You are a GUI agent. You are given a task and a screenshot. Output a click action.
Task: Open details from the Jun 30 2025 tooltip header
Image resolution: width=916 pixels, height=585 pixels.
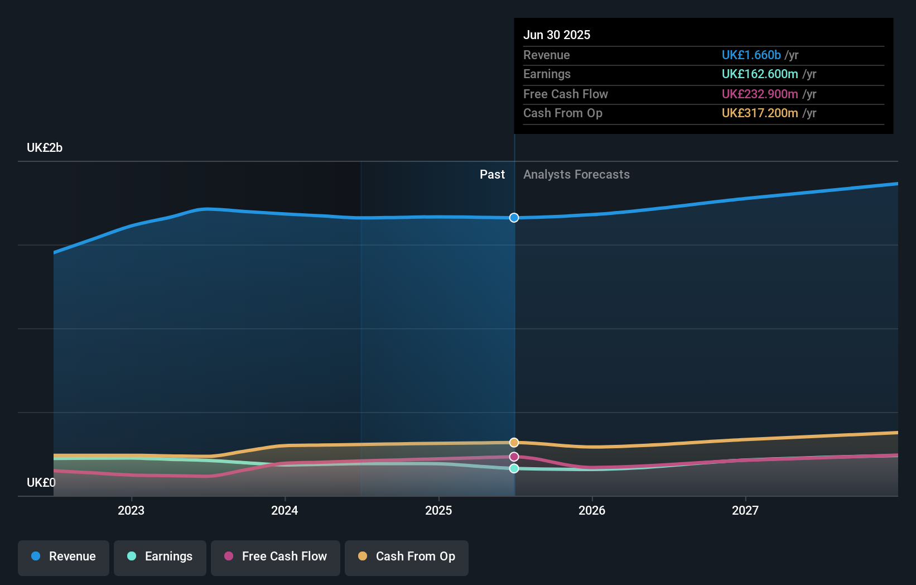[557, 35]
